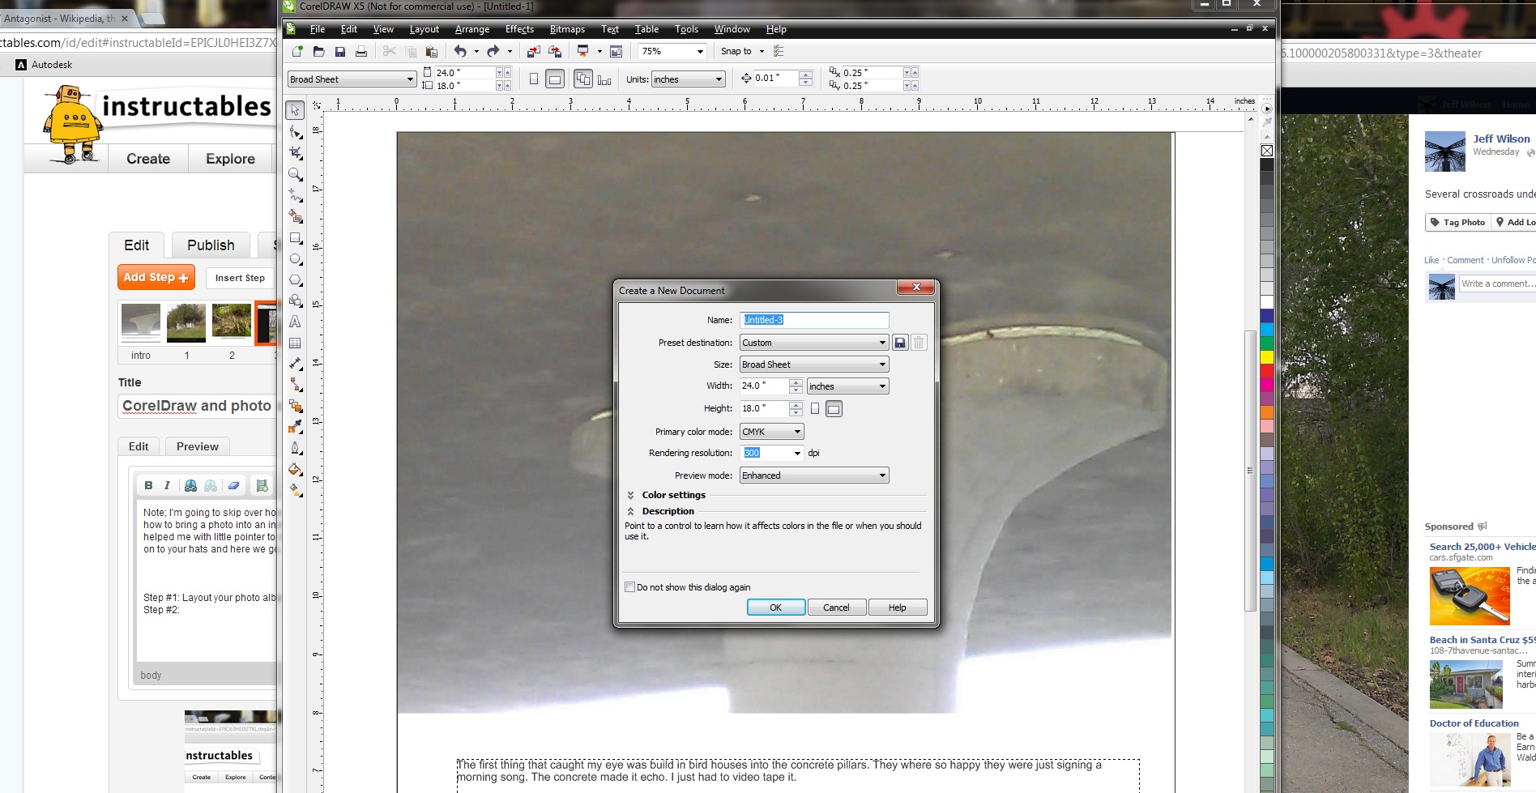Open the Primary color mode dropdown

771,432
